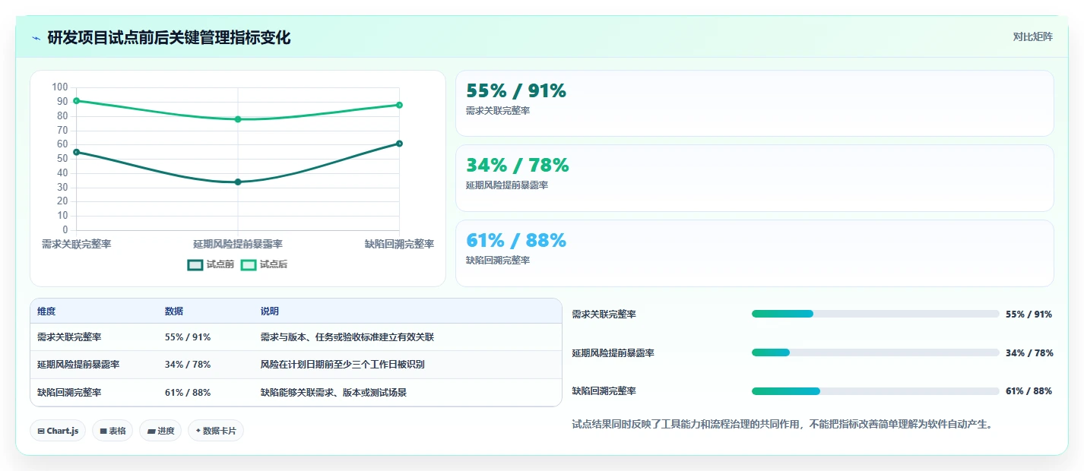1084x471 pixels.
Task: Click the Chart.js tag chip
Action: [58, 431]
